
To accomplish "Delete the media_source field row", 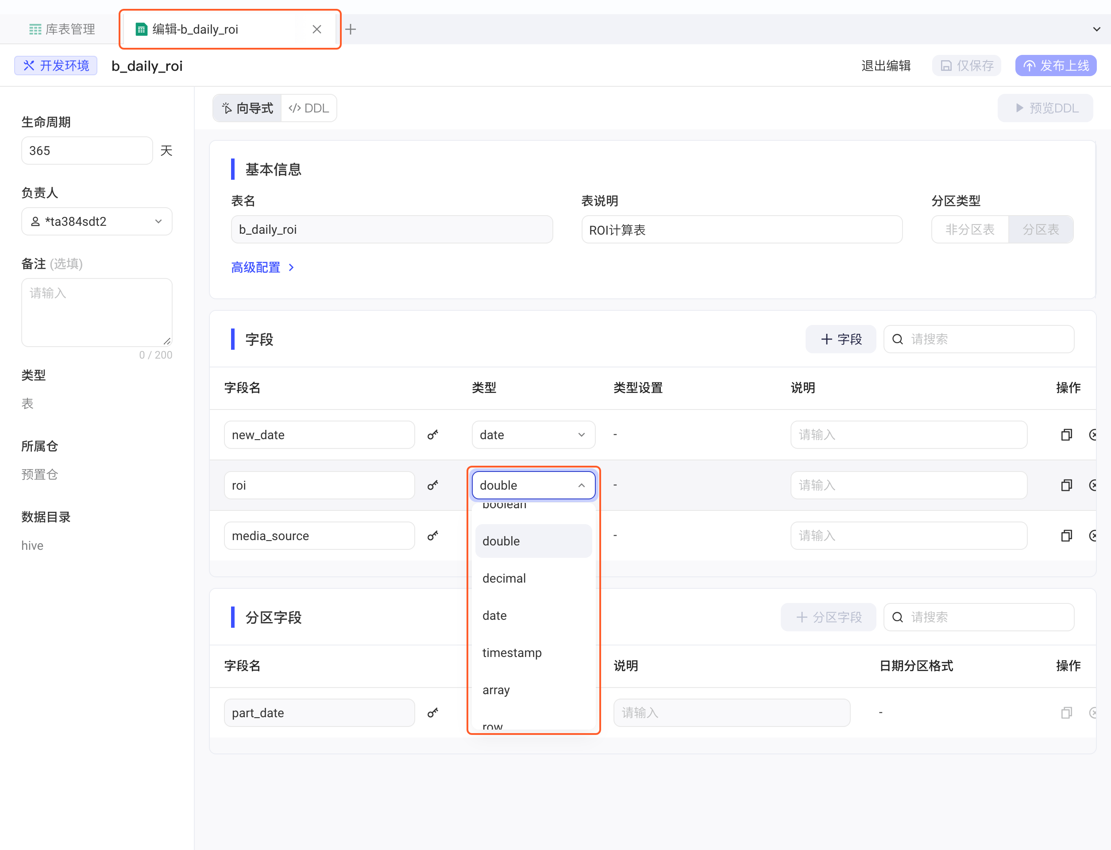I will click(x=1093, y=536).
